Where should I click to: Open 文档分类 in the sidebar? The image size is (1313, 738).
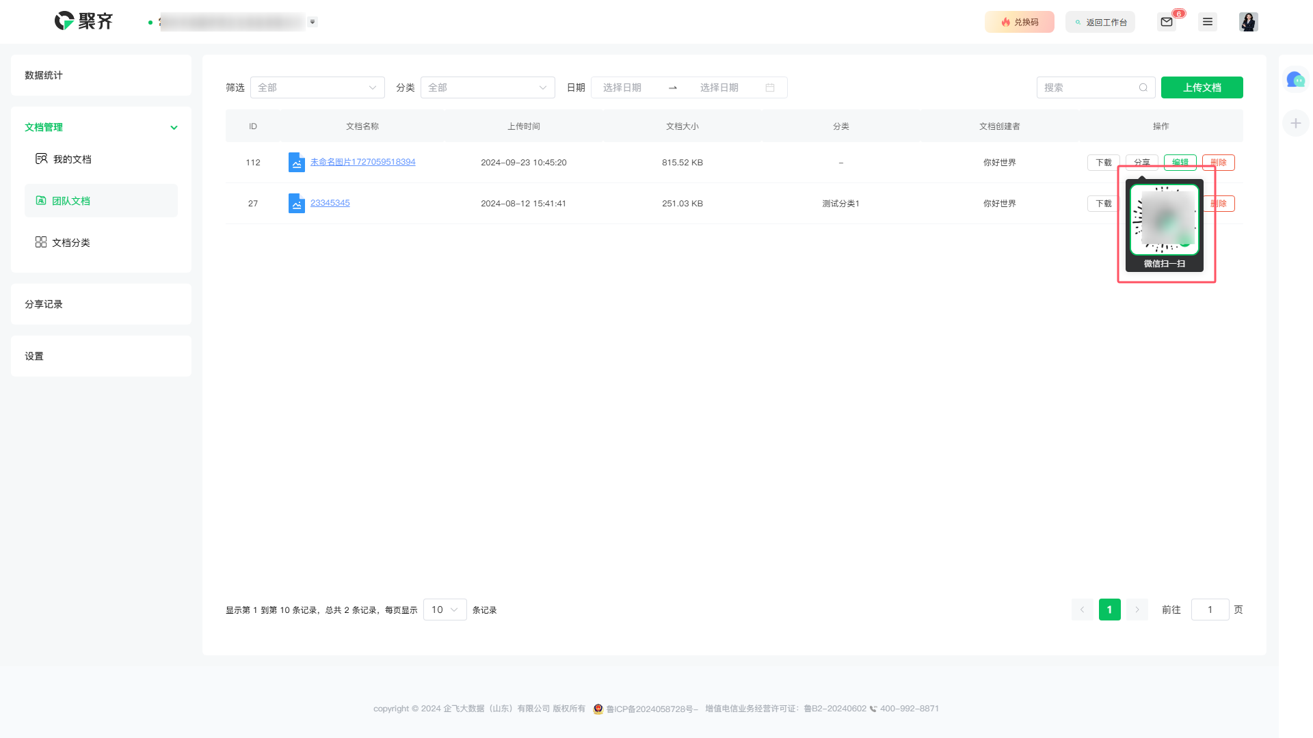[x=101, y=243]
